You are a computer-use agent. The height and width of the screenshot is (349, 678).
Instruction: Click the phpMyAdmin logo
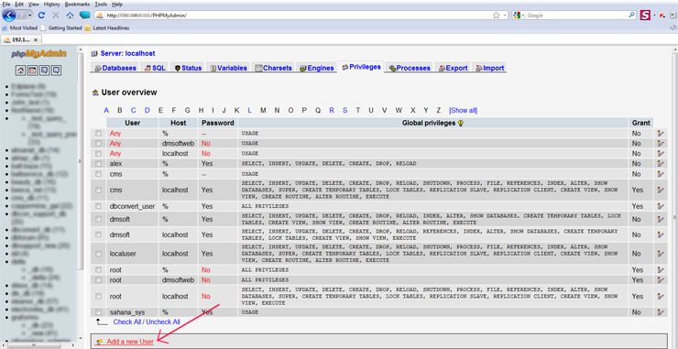point(38,54)
